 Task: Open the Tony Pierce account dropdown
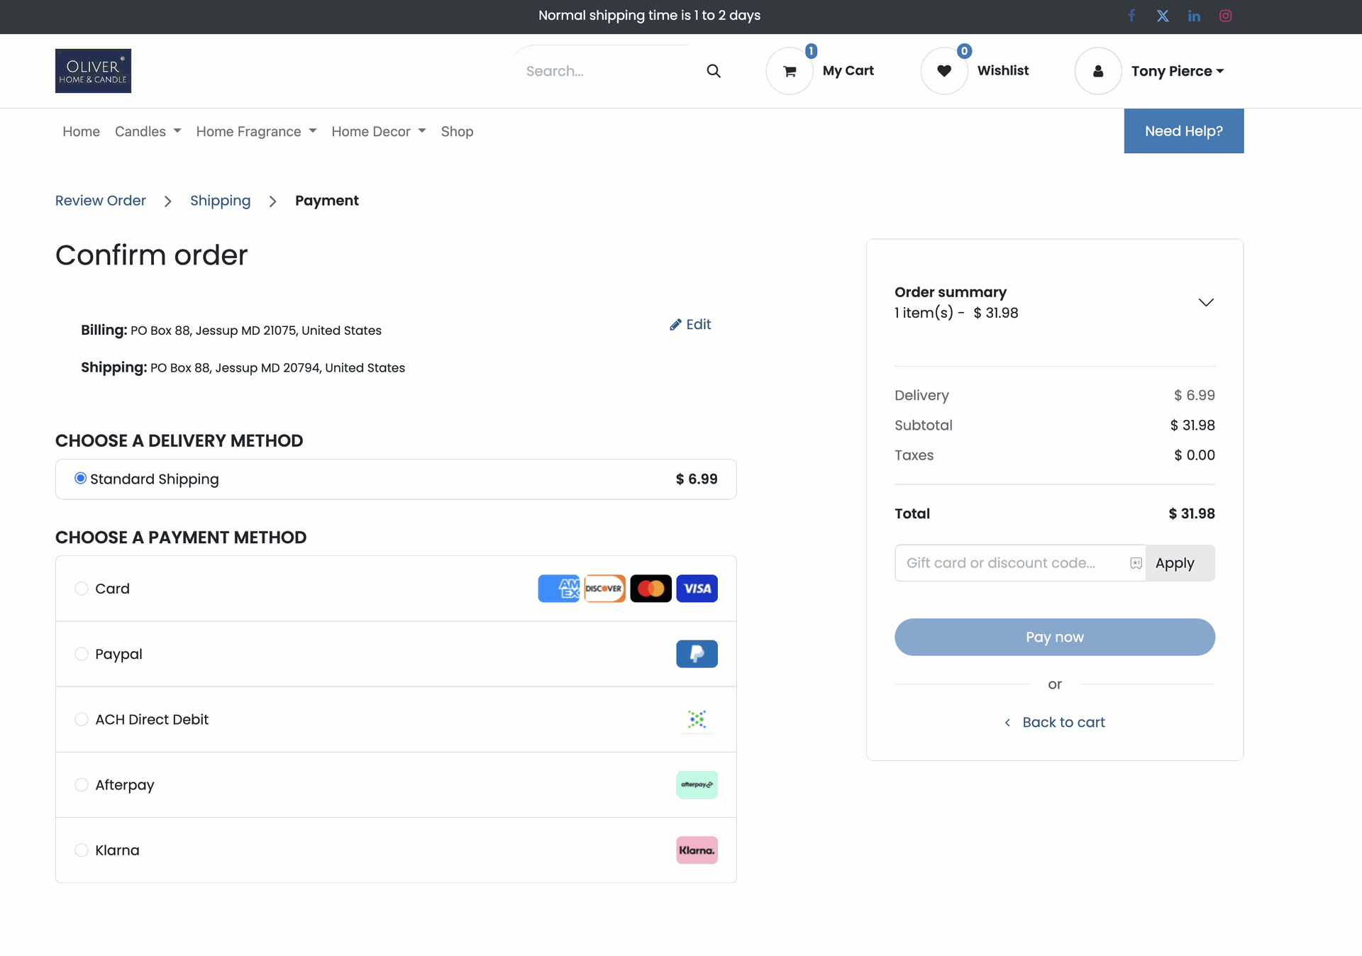coord(1177,71)
